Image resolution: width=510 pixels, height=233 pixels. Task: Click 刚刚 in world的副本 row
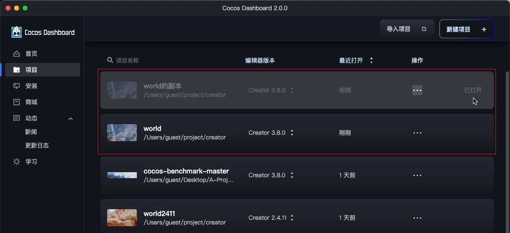pyautogui.click(x=345, y=90)
